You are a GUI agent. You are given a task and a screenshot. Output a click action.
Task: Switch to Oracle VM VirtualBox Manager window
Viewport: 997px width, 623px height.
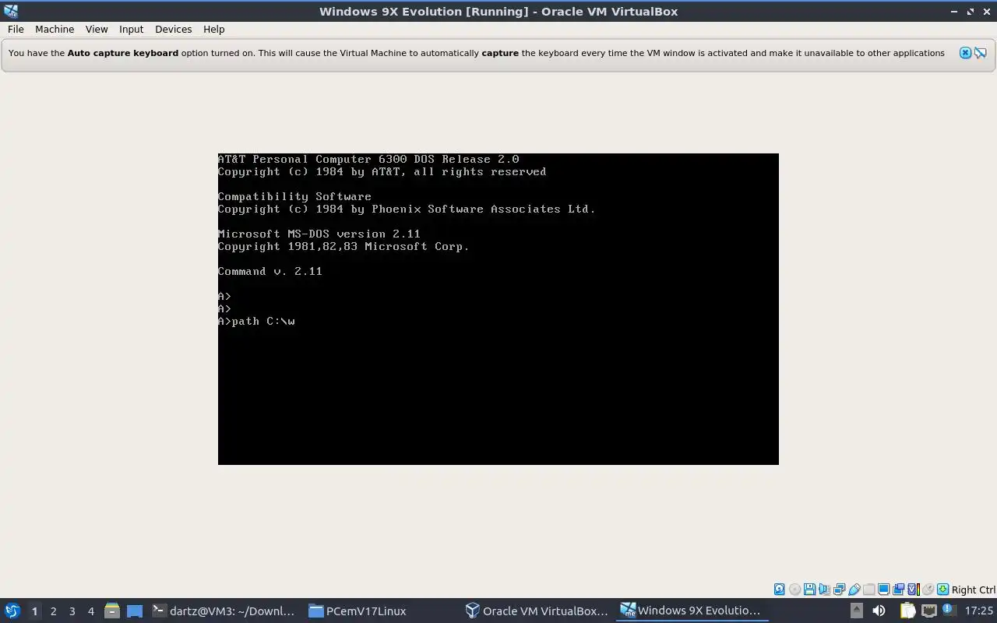[x=537, y=611]
